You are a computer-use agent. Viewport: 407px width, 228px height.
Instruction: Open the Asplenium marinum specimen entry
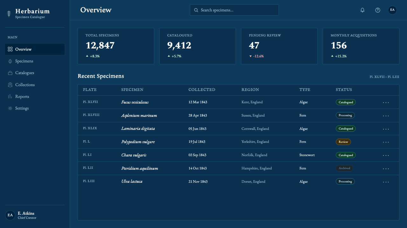click(x=139, y=116)
